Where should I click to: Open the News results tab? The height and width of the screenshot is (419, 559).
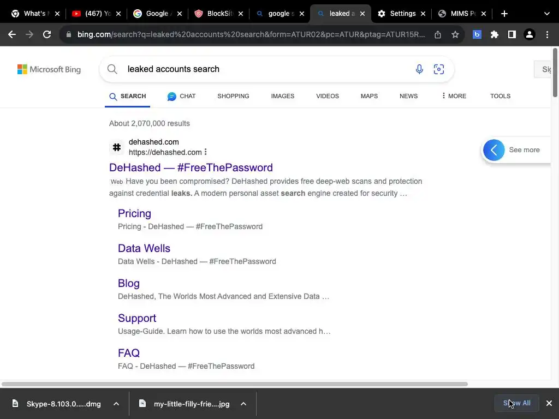pos(408,96)
